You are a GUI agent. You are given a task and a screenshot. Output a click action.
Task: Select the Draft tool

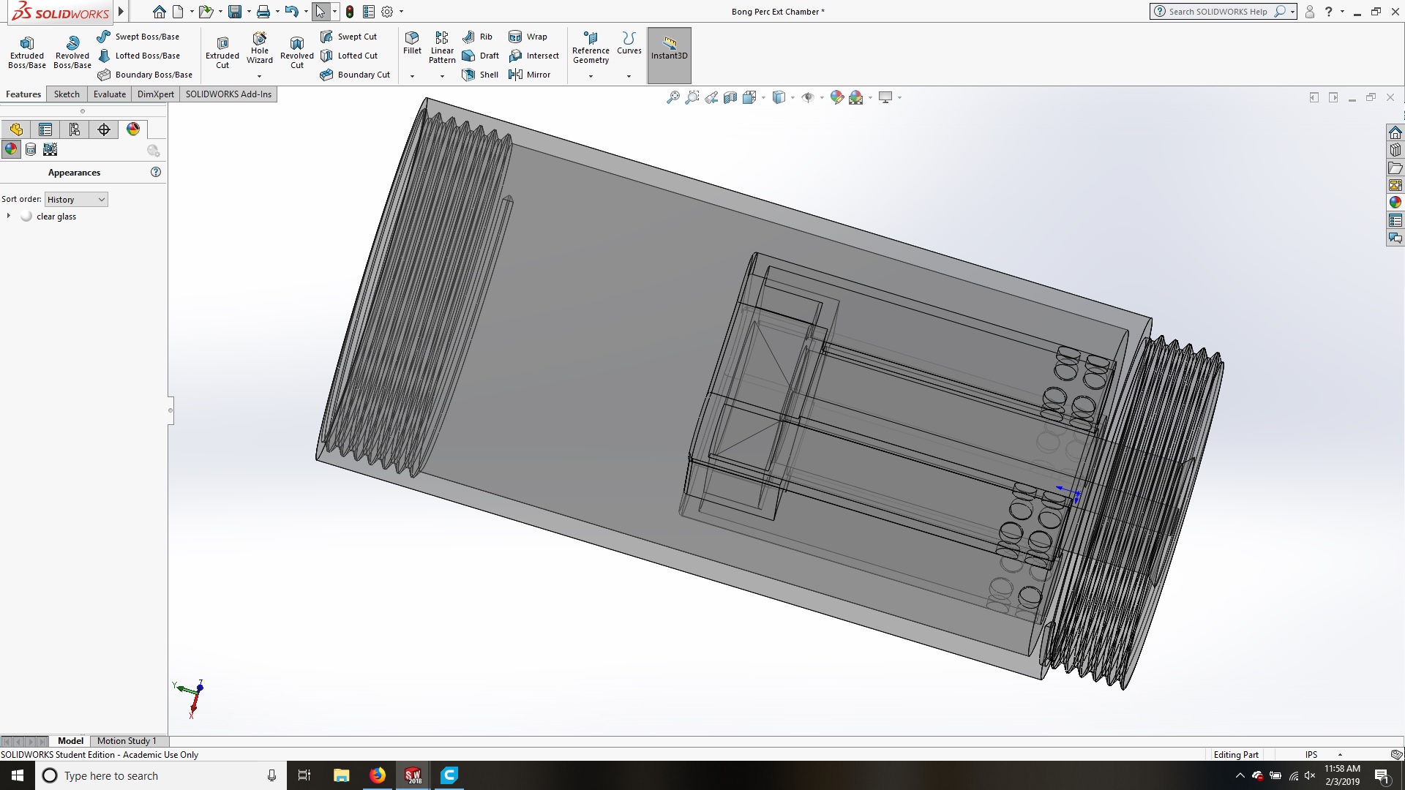(480, 56)
